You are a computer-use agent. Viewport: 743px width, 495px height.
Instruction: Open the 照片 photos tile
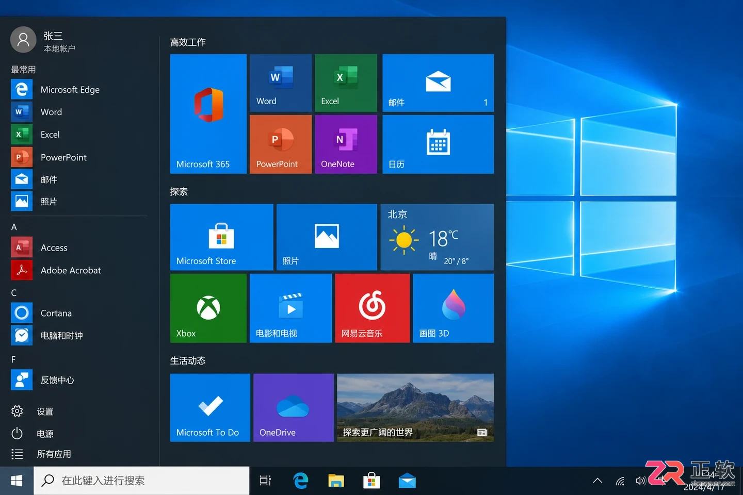pyautogui.click(x=327, y=237)
